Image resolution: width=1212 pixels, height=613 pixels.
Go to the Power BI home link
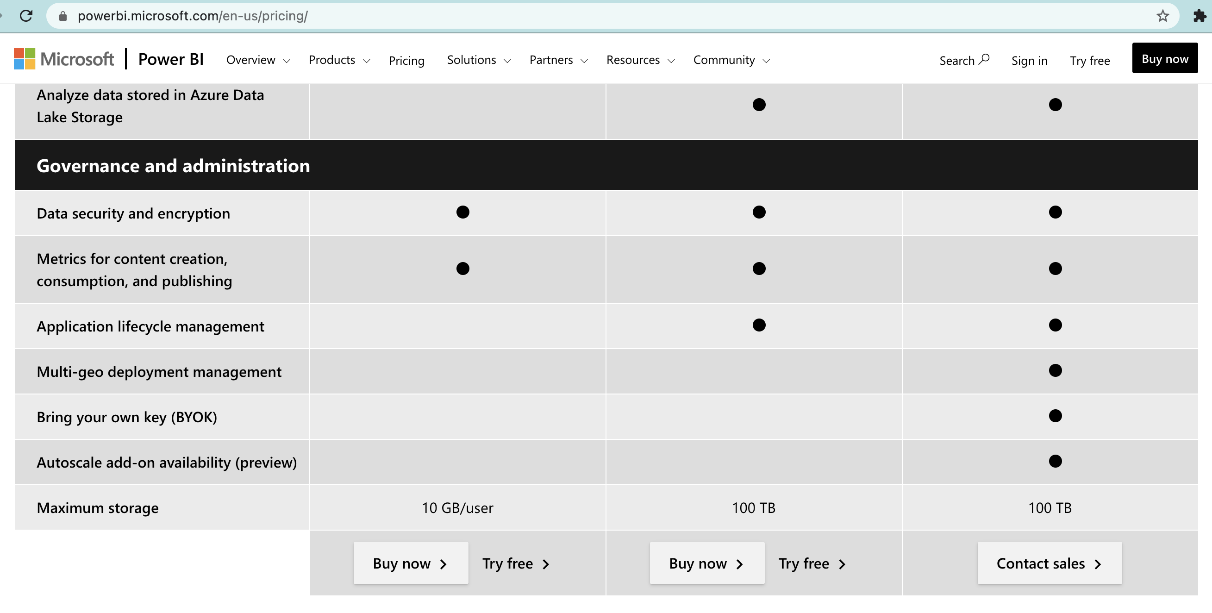tap(171, 59)
